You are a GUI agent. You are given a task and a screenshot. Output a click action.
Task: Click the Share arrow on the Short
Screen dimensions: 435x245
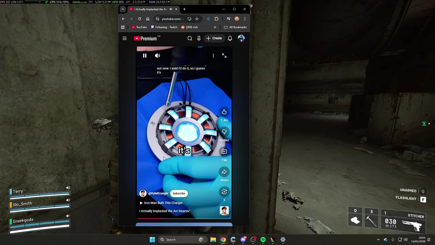pos(224,172)
